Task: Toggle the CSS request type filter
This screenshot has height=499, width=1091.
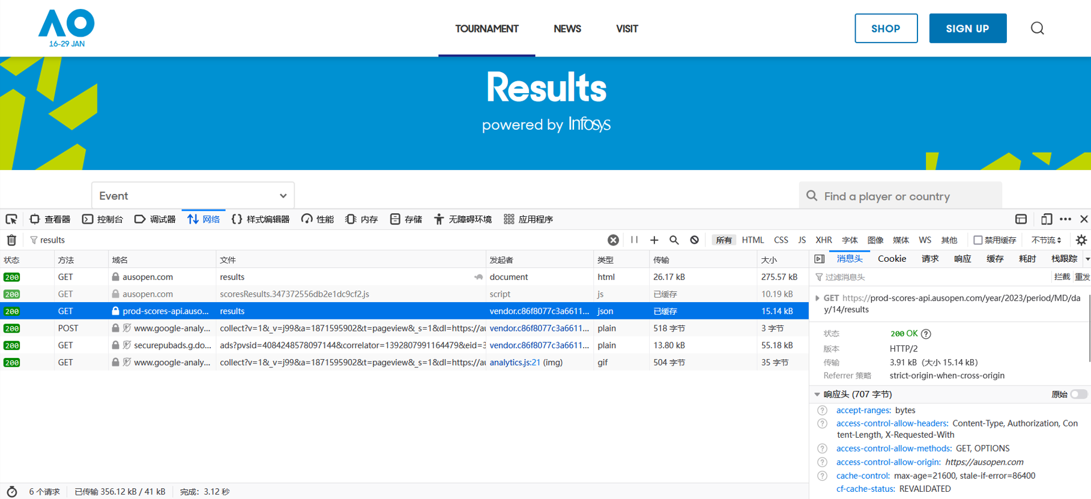Action: (781, 240)
